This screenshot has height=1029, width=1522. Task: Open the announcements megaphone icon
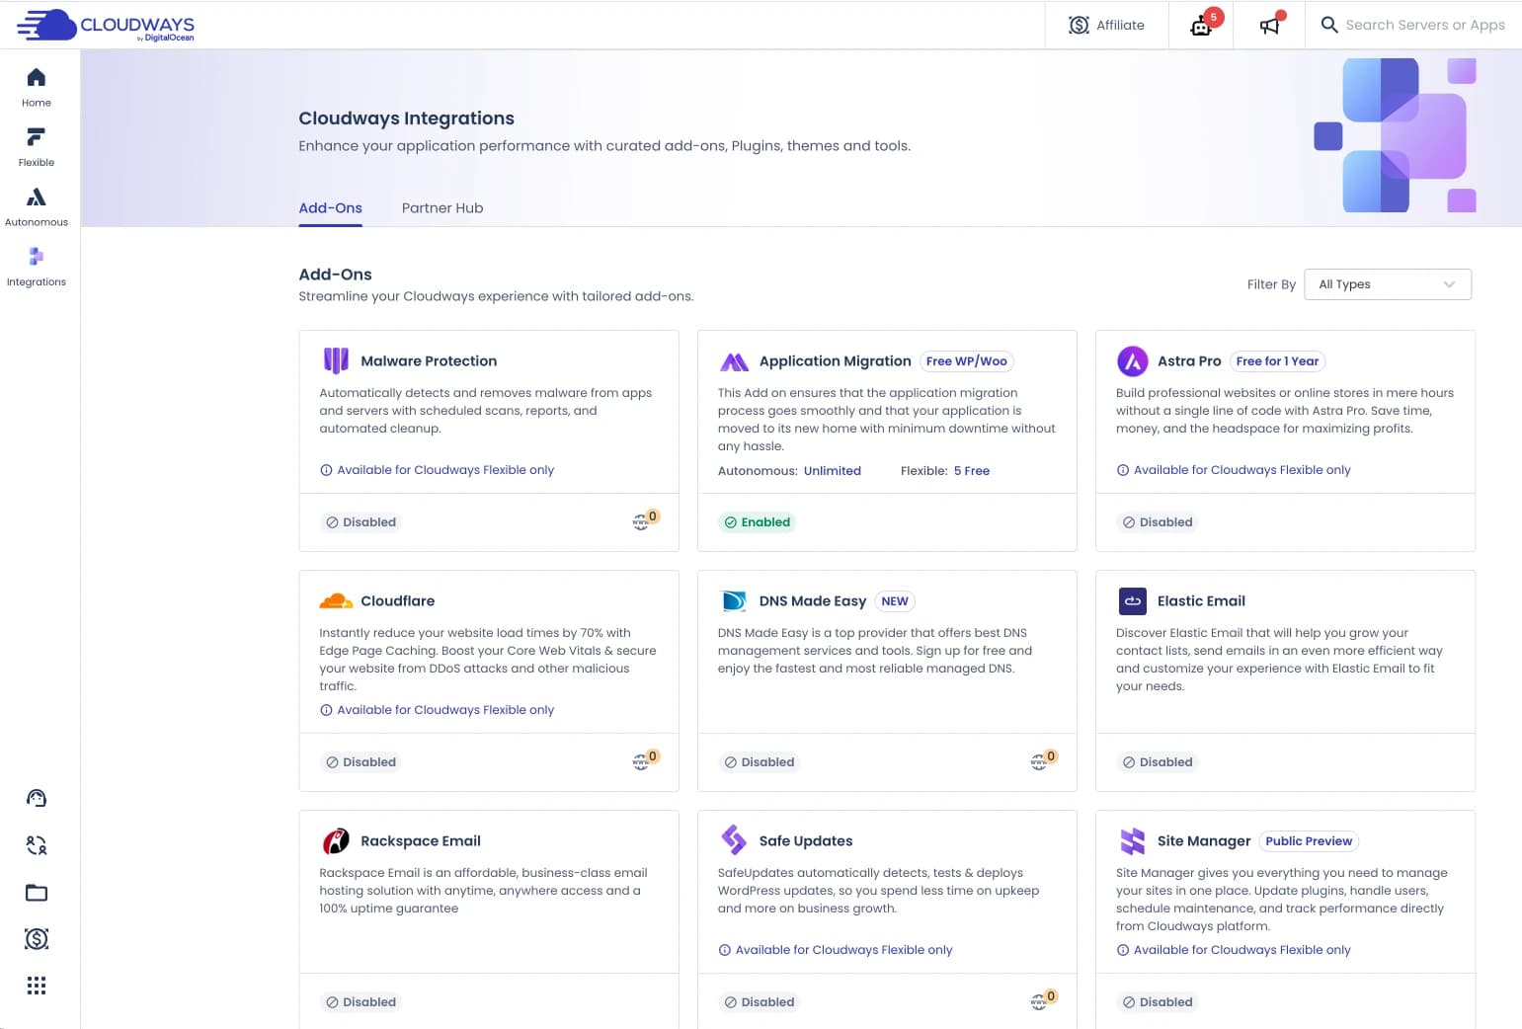pyautogui.click(x=1270, y=26)
